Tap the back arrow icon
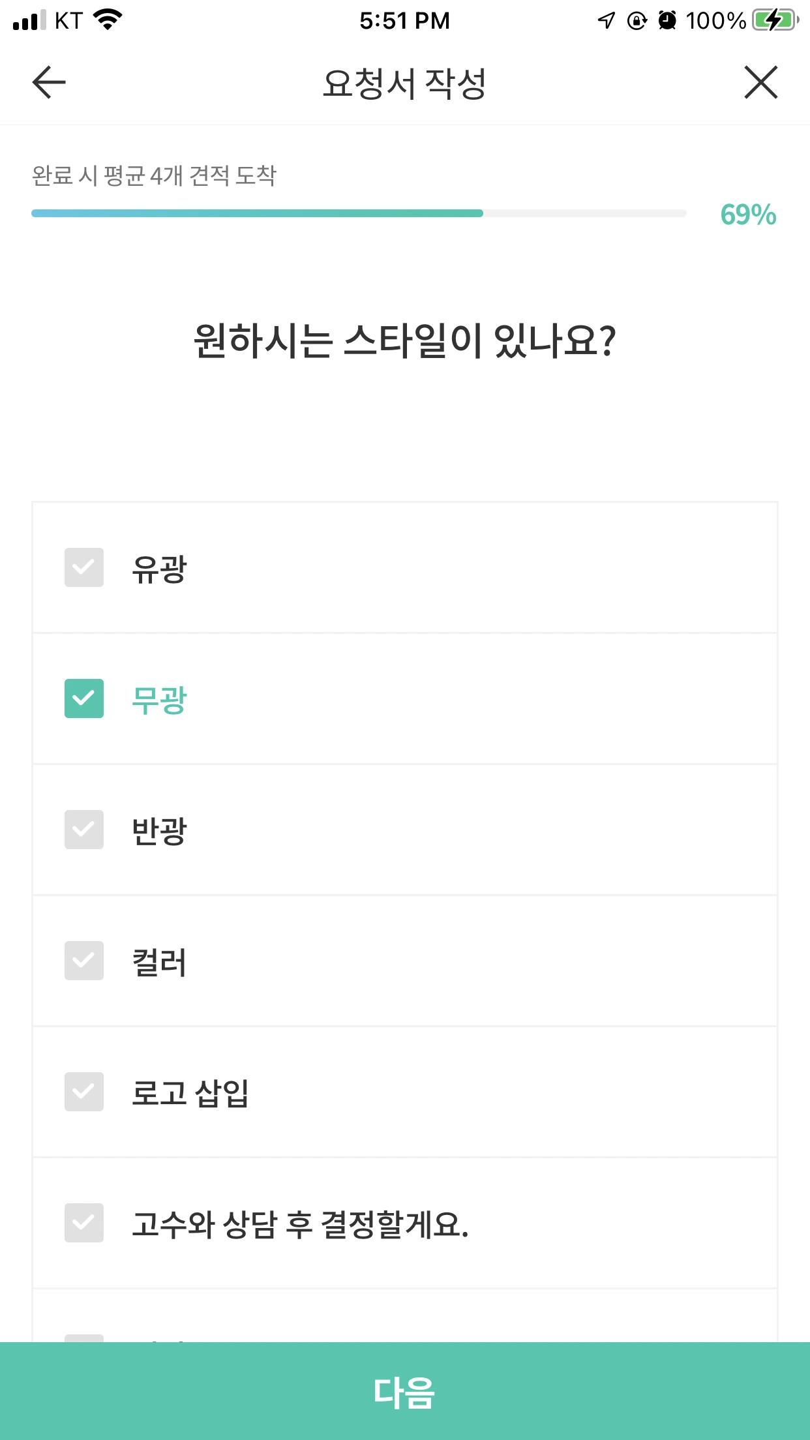 pos(49,82)
